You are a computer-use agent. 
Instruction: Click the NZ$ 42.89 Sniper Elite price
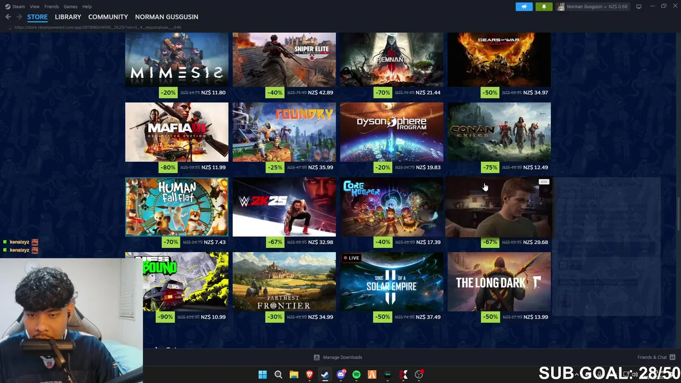pos(320,93)
